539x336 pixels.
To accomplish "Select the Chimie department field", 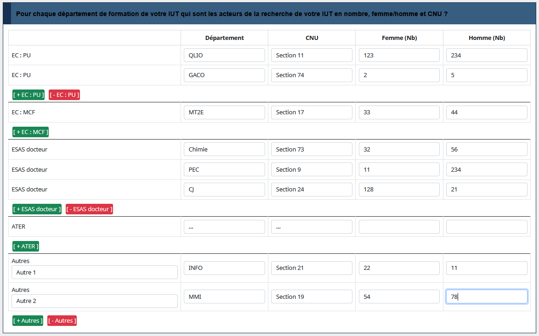I will [224, 150].
